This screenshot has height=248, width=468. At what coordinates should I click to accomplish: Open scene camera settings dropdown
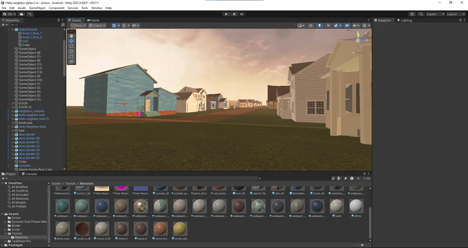coord(356,25)
